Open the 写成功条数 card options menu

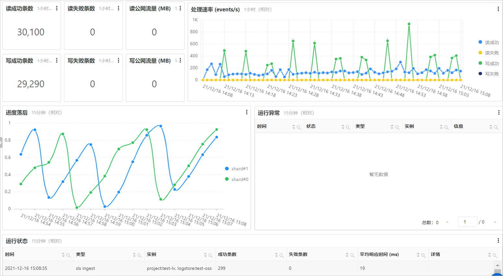pyautogui.click(x=57, y=60)
